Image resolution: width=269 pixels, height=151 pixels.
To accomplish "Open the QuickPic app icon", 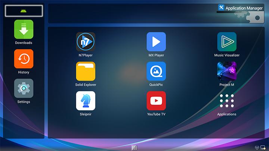I will coord(156,71).
